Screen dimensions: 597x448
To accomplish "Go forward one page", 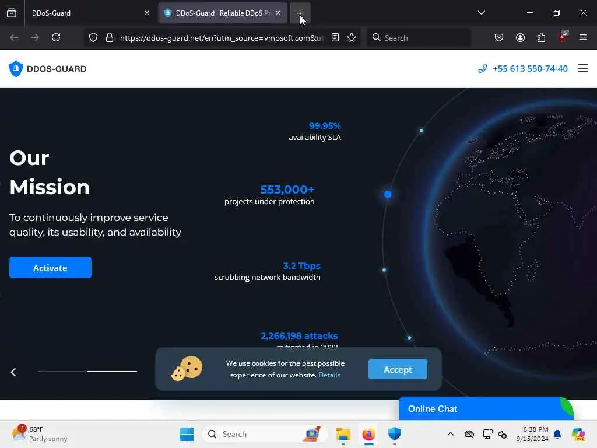I will click(35, 38).
